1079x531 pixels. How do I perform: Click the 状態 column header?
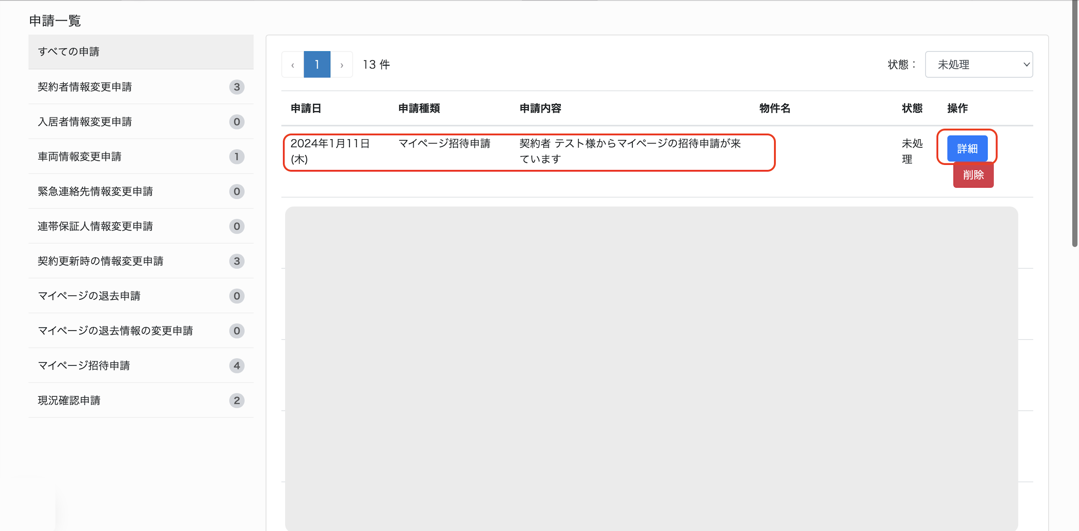tap(912, 108)
